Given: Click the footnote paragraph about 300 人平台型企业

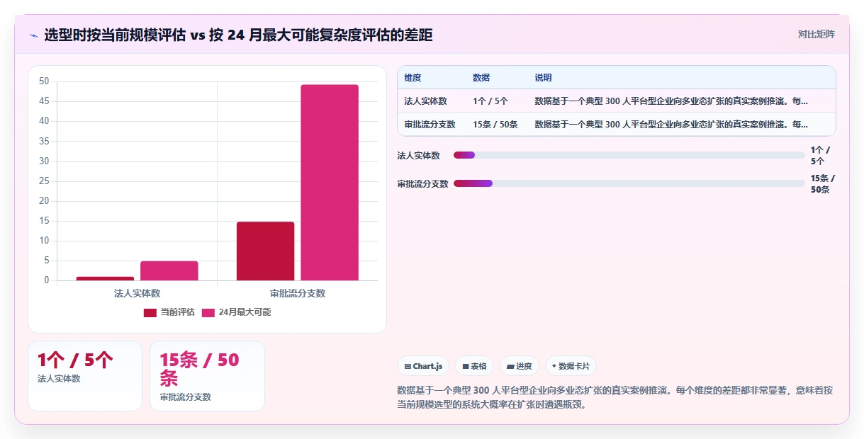Looking at the screenshot, I should coord(615,397).
